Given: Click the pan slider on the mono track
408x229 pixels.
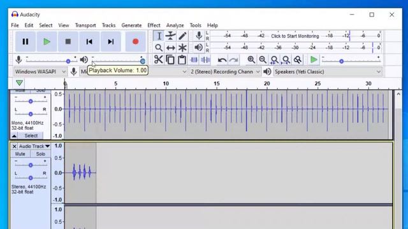Looking at the screenshot, I should point(31,114).
